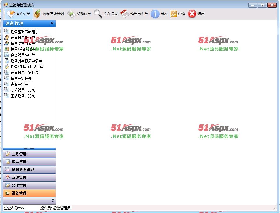This screenshot has width=280, height=213.
Task: Click the 业务管理 section icon
Action: point(8,154)
